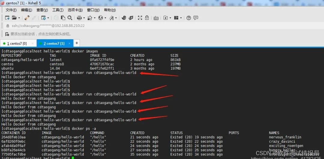Close the 1 centos7 [0] tab
The width and height of the screenshot is (324, 159).
[32, 43]
